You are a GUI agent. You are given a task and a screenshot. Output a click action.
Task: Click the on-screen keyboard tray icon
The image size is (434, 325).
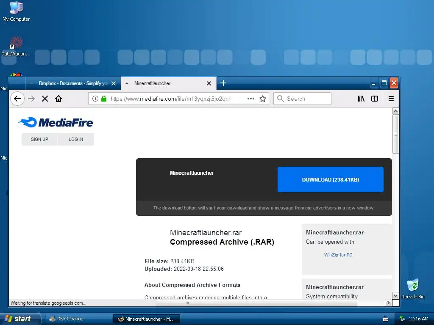point(386,319)
